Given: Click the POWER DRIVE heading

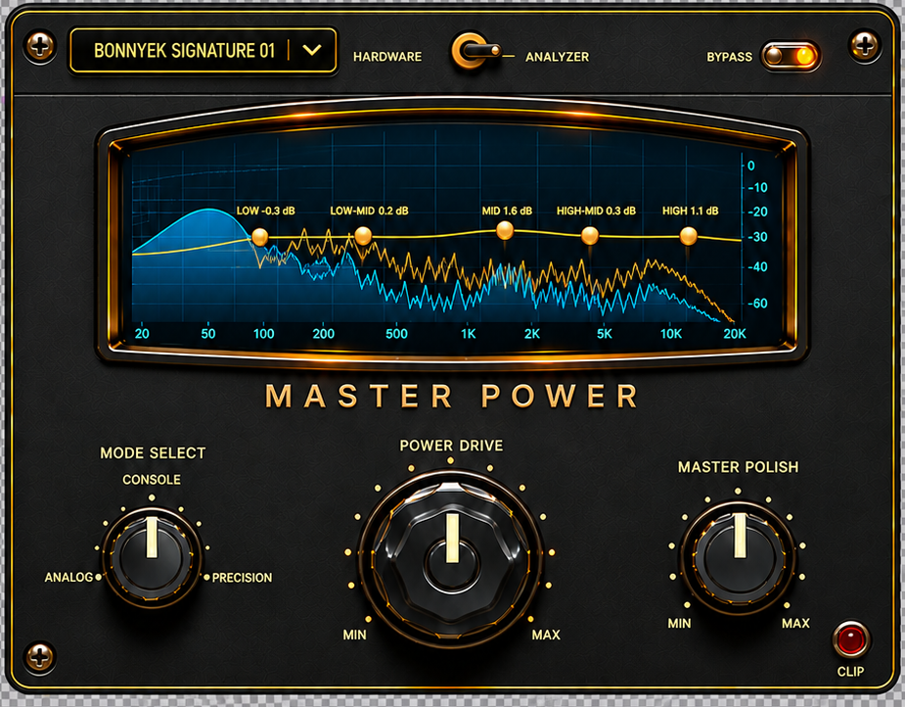Looking at the screenshot, I should coord(451,446).
